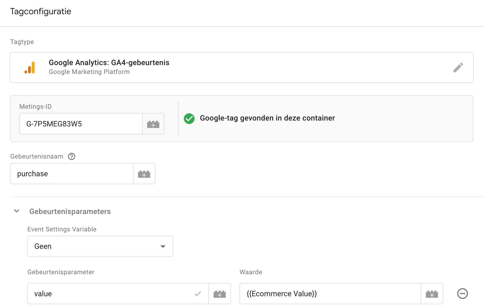The height and width of the screenshot is (308, 484).
Task: Edit the Ecommerce Value field
Action: (330, 294)
